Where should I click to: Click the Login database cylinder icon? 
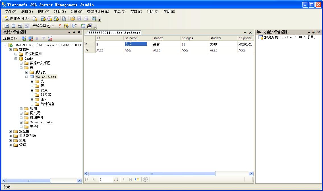click(21, 59)
